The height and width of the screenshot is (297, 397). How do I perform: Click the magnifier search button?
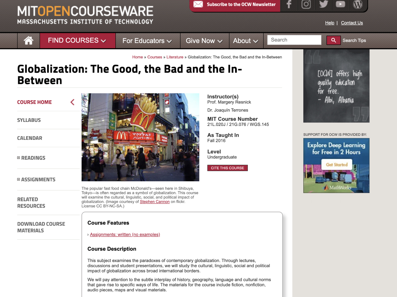333,40
